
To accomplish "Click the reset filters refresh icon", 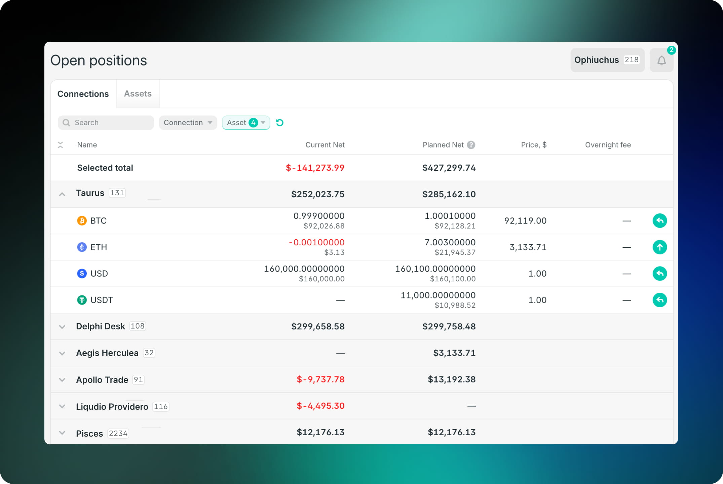I will [279, 123].
